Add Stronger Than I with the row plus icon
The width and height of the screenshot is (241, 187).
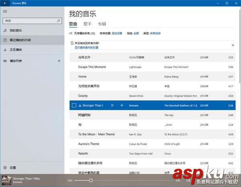[x=122, y=105]
